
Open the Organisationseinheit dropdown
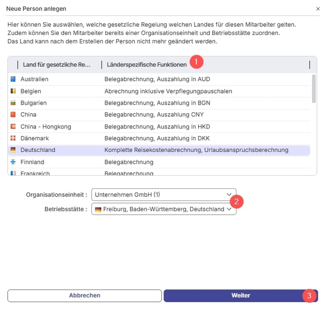163,195
